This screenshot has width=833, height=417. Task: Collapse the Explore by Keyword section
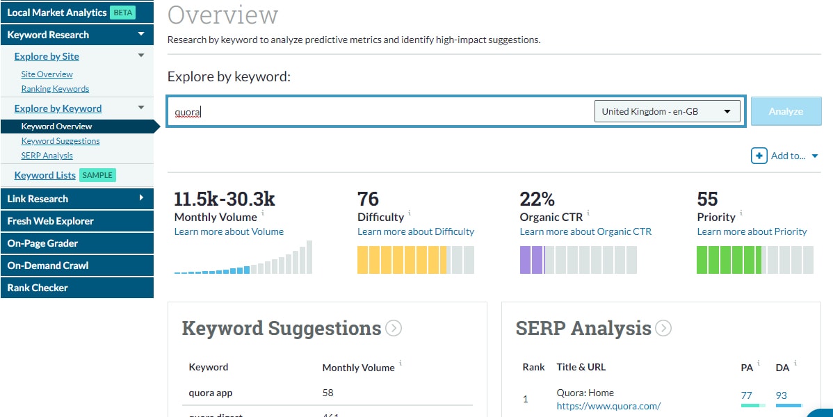[140, 108]
